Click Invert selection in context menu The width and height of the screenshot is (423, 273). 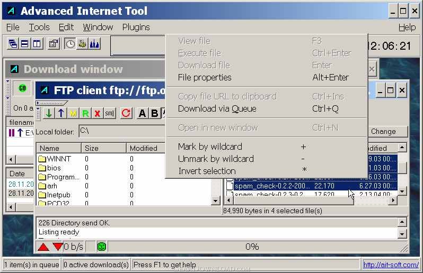pos(207,171)
